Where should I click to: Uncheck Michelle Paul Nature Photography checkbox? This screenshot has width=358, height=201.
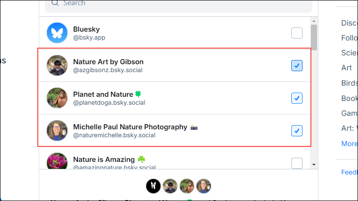pyautogui.click(x=297, y=131)
